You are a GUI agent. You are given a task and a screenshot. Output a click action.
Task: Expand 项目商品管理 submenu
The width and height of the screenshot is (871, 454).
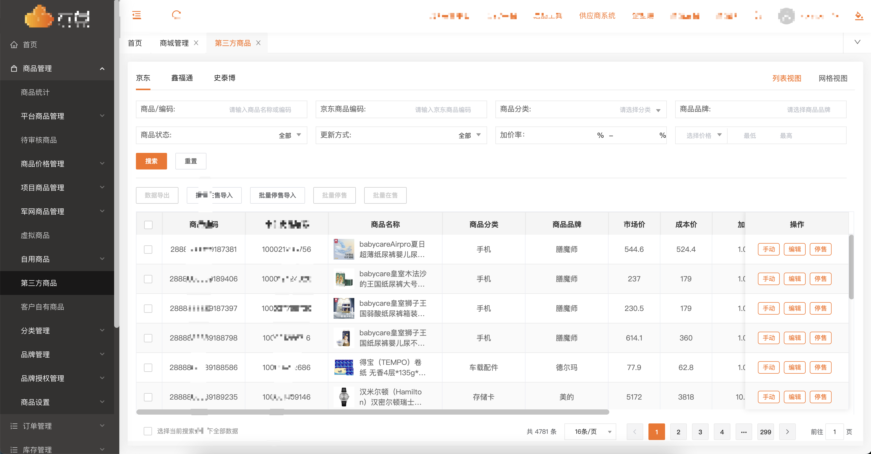[102, 187]
